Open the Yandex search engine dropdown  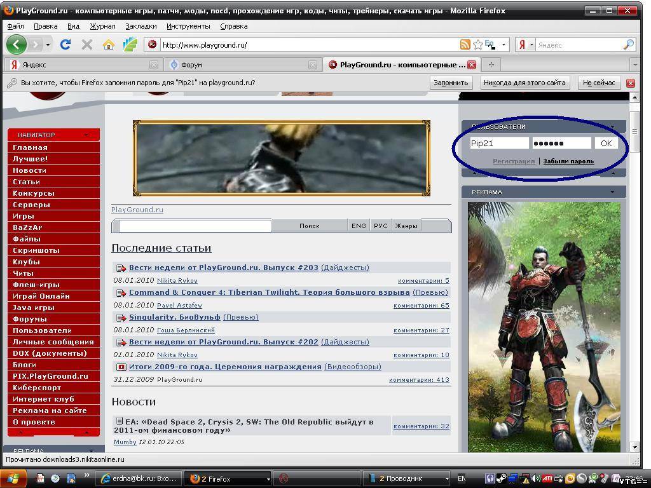(x=531, y=44)
